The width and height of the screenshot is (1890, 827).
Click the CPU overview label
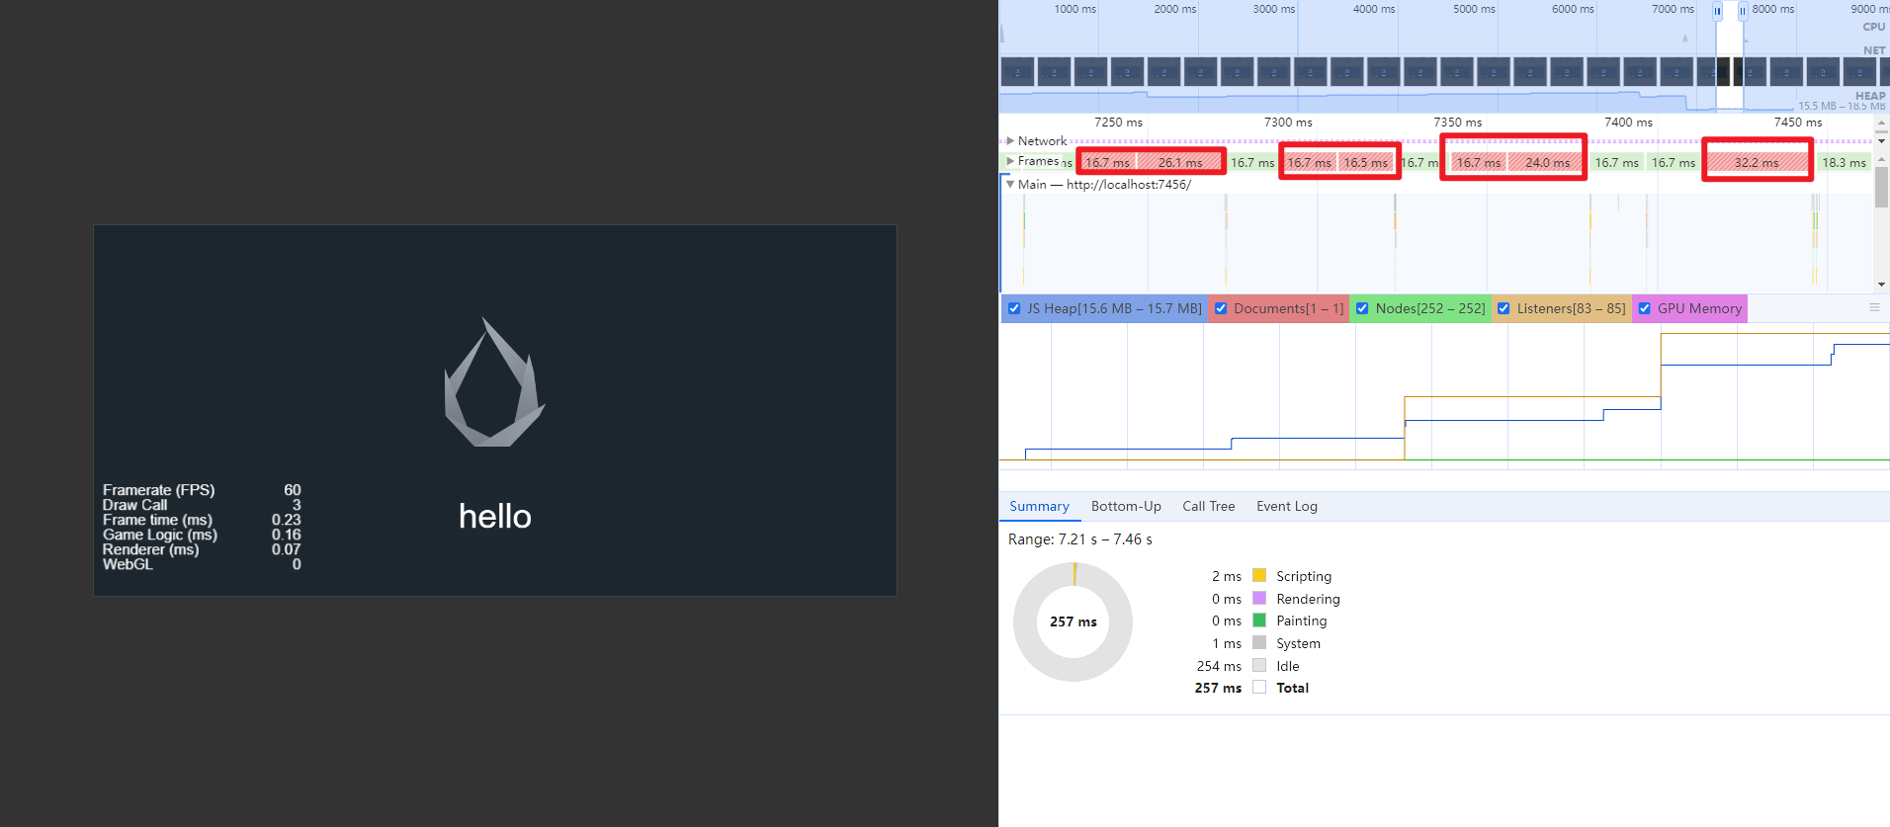[x=1873, y=27]
